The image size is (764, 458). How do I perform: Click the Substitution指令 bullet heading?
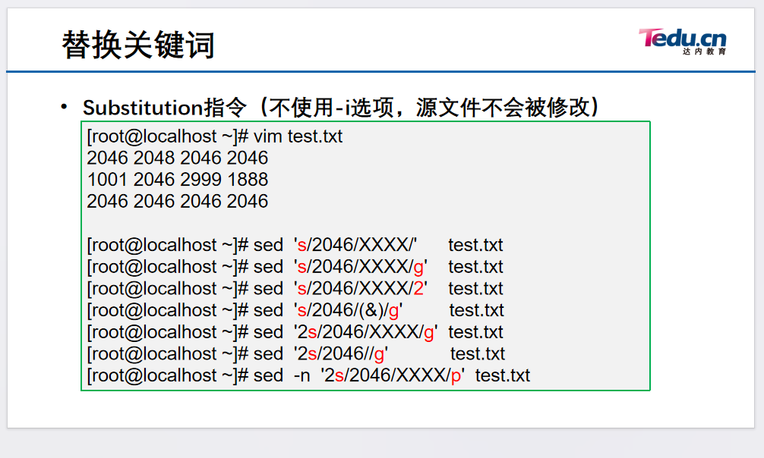[x=340, y=108]
